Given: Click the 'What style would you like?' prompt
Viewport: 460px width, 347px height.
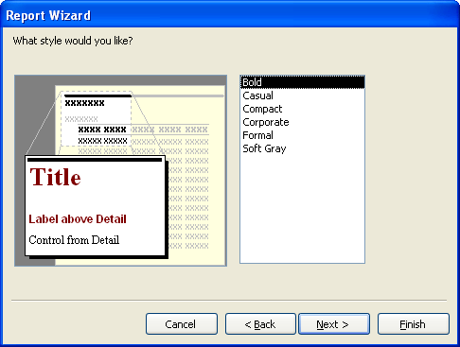Looking at the screenshot, I should coord(73,41).
